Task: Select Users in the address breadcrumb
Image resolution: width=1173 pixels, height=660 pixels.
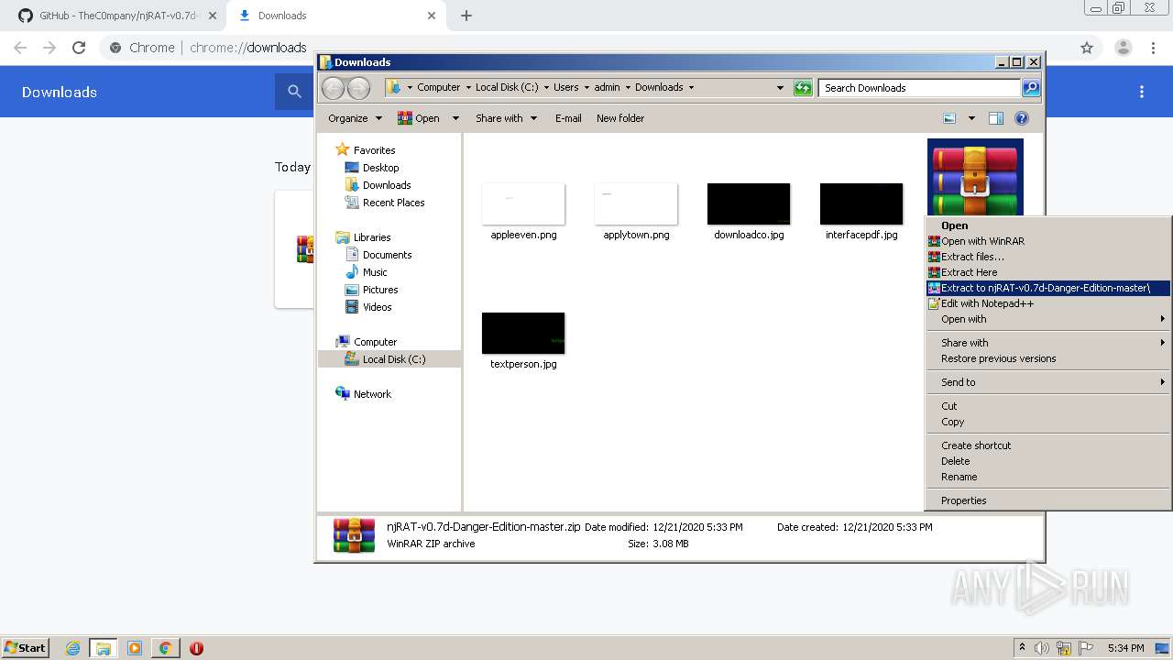Action: coord(565,87)
